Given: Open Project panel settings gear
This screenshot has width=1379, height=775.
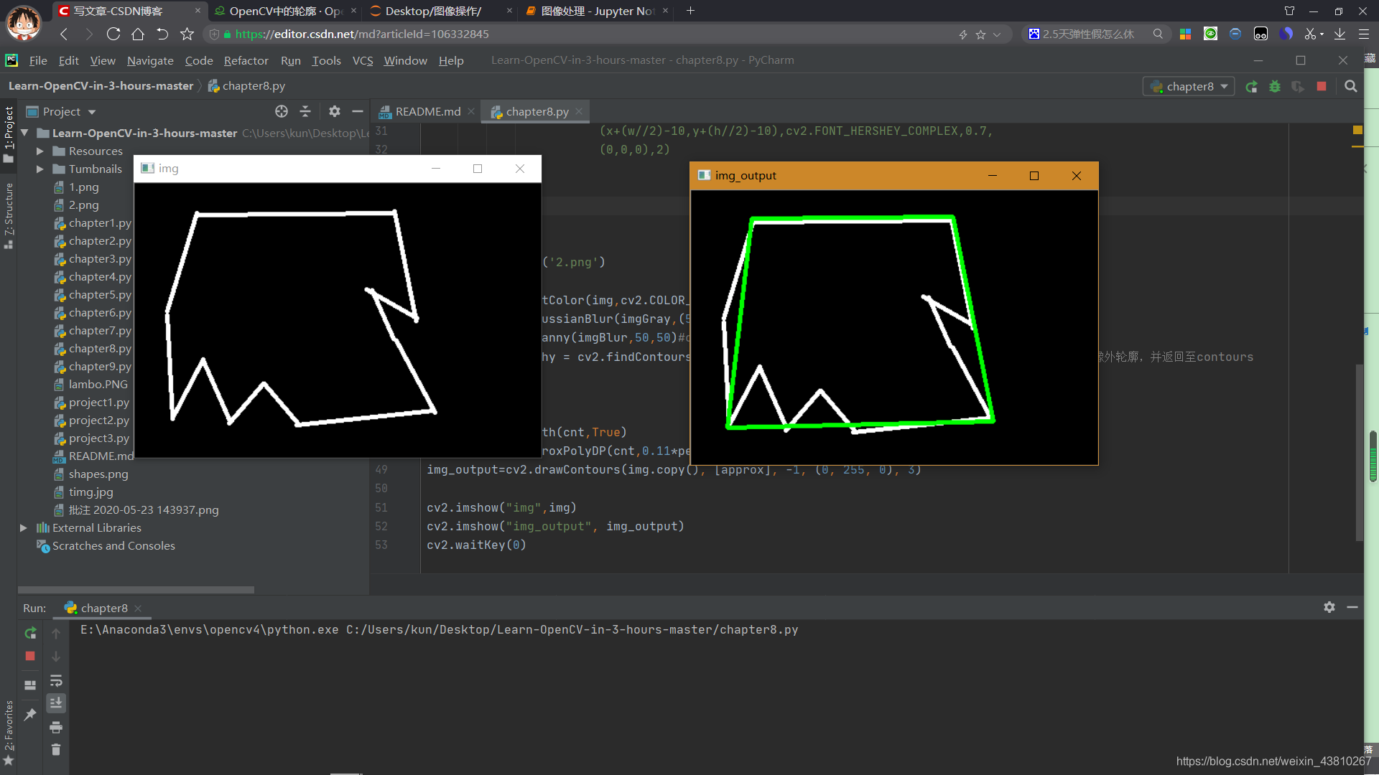Looking at the screenshot, I should tap(334, 111).
